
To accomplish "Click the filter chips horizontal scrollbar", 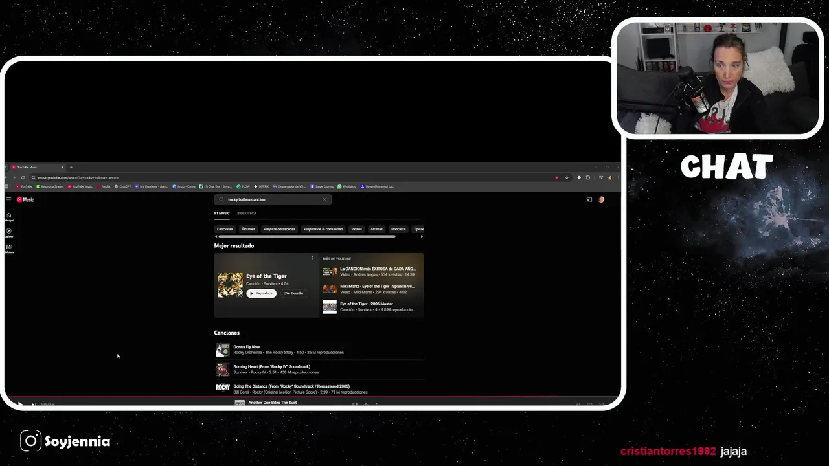I will 306,236.
